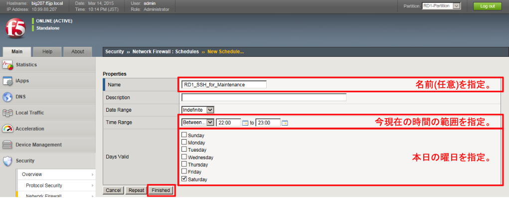
Task: Click into the Description input field
Action: 264,97
